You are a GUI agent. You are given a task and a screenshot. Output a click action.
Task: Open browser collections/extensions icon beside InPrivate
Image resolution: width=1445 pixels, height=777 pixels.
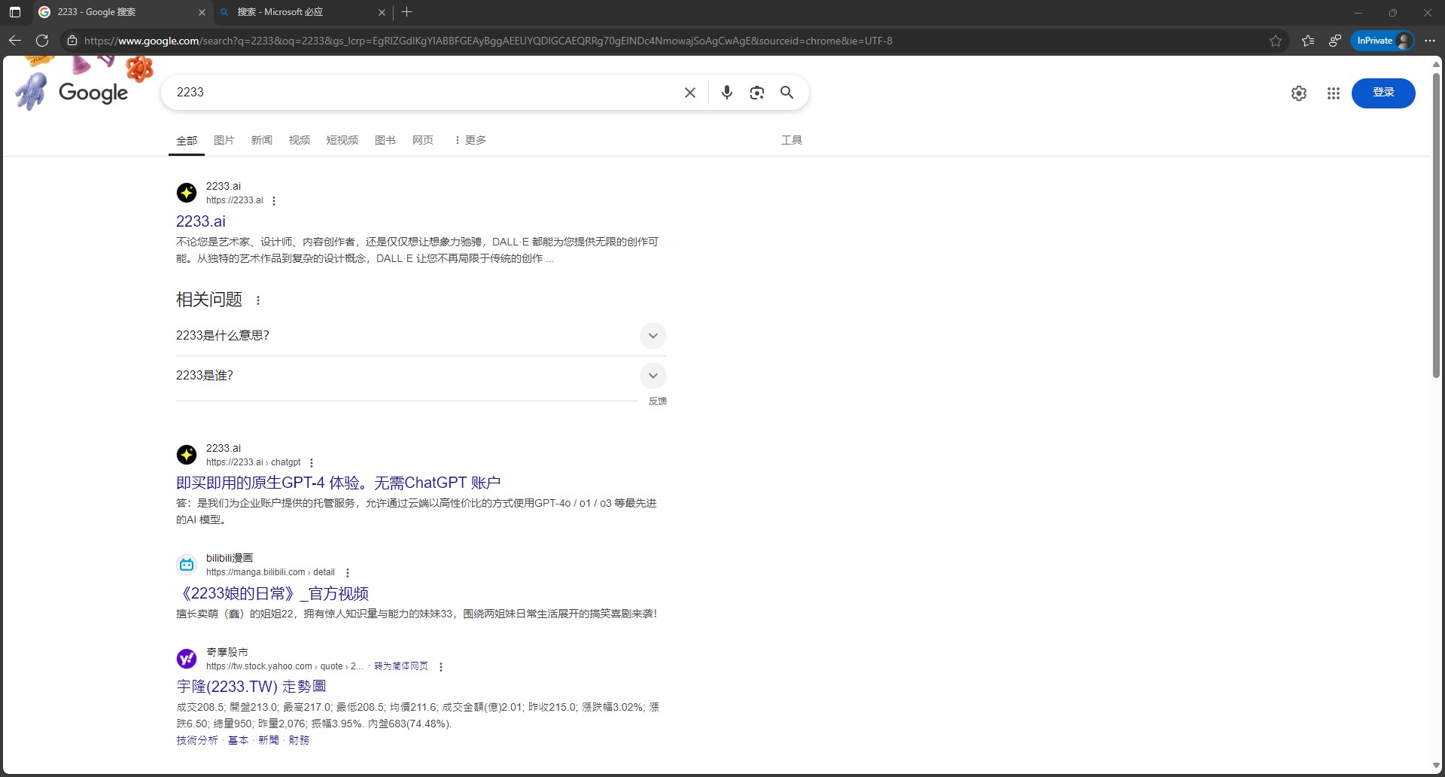1335,41
